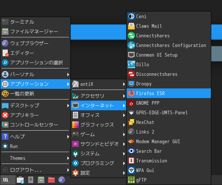Image resolution: width=222 pixels, height=185 pixels.
Task: Click the web browser compass icon in main menu
Action: pyautogui.click(x=5, y=43)
